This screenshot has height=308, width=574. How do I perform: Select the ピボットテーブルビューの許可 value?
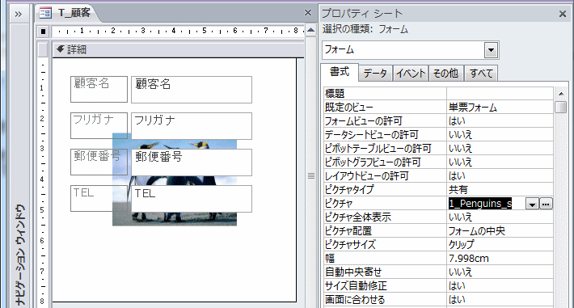coord(500,149)
